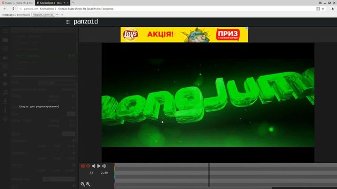Click the Показать оригинал button
337x189 pixels.
pyautogui.click(x=43, y=15)
